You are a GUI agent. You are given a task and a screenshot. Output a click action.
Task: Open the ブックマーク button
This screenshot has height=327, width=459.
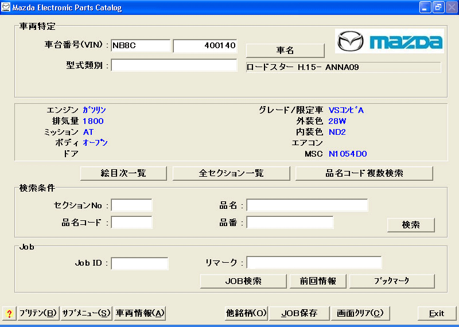click(x=392, y=281)
